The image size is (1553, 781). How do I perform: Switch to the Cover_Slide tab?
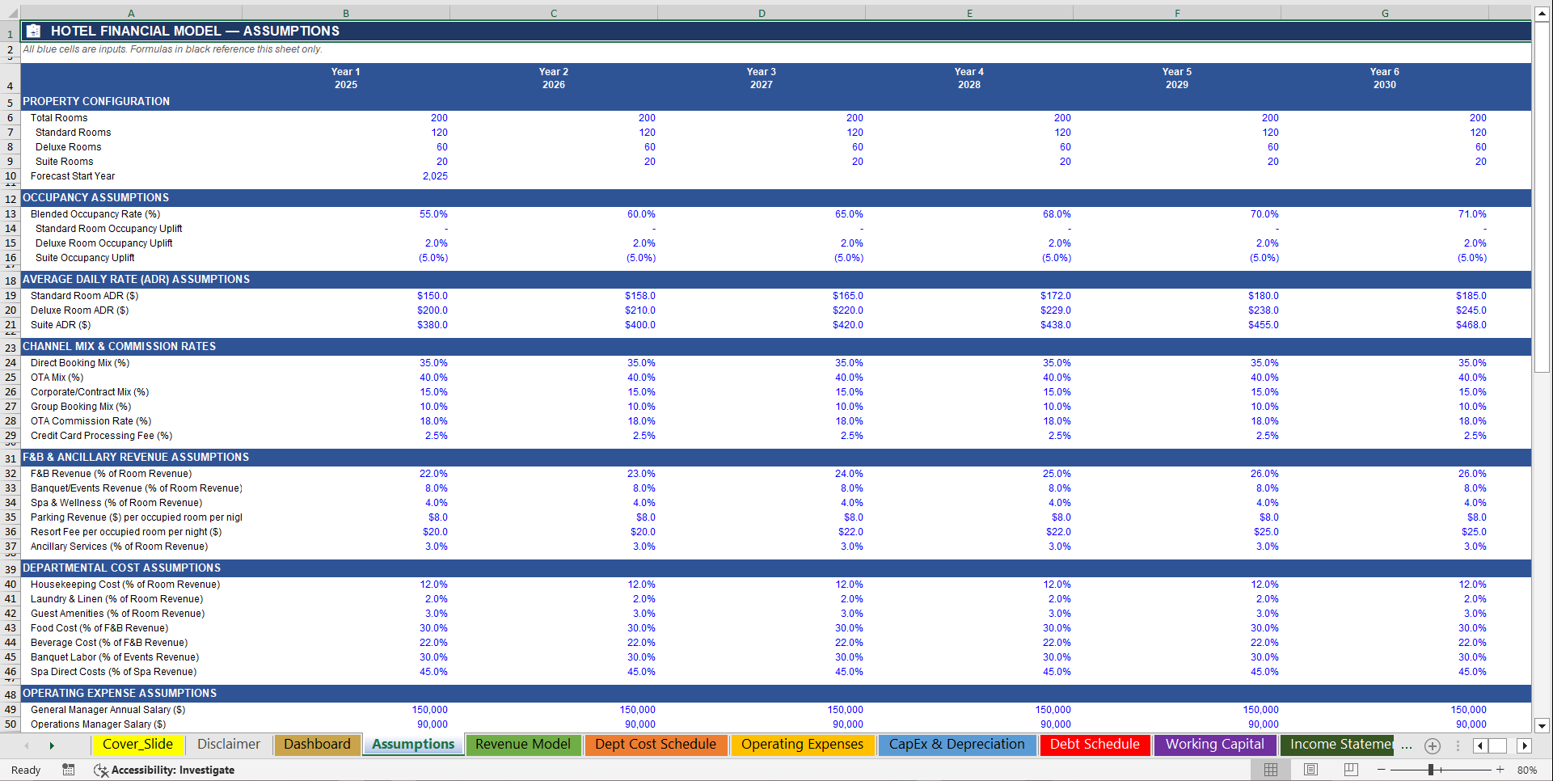[137, 745]
